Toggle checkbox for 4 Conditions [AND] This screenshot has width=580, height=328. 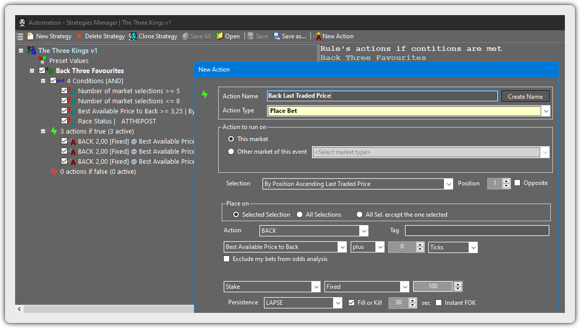coord(53,80)
